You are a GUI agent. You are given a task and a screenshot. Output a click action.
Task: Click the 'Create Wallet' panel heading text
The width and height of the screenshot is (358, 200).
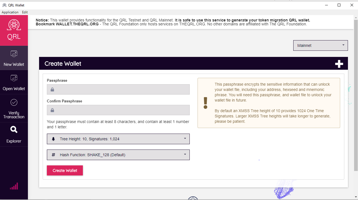pyautogui.click(x=63, y=64)
